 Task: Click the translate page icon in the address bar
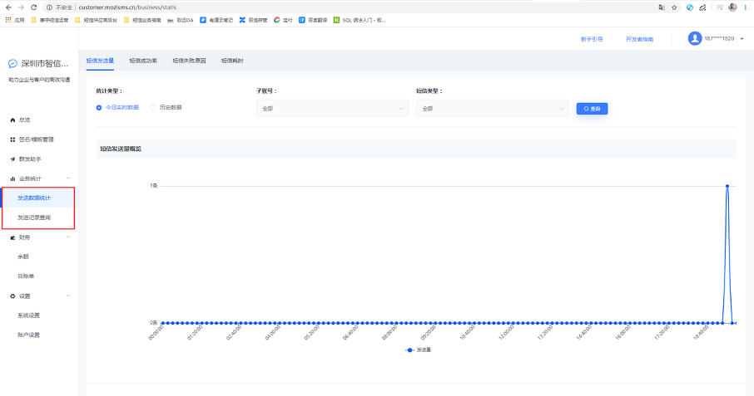pyautogui.click(x=662, y=7)
